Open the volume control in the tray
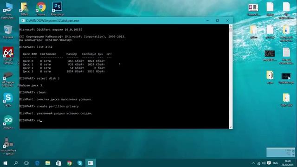Screen dimensions: 297x167 pos(264,163)
